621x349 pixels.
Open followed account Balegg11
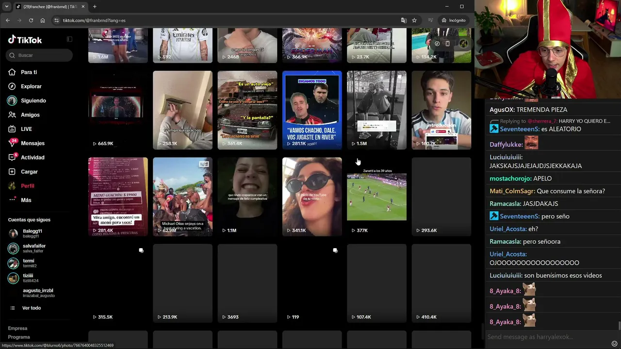[x=32, y=233]
